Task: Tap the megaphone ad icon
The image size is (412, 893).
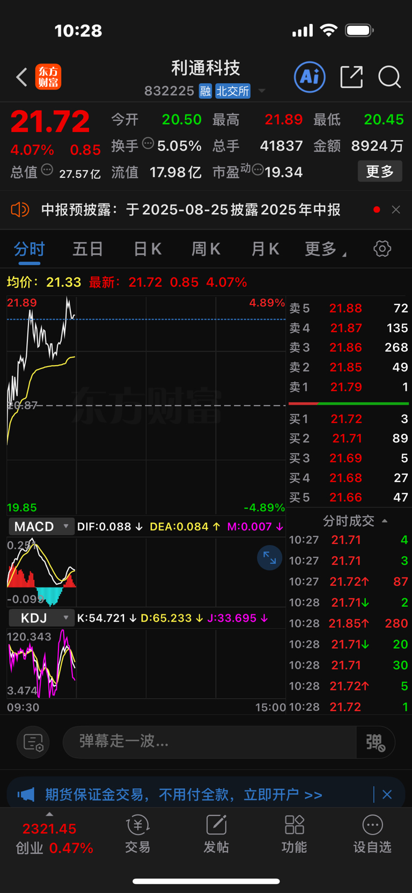Action: point(26,795)
